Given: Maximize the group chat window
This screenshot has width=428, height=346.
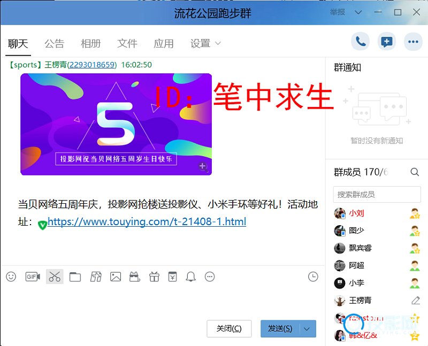Looking at the screenshot, I should [398, 12].
